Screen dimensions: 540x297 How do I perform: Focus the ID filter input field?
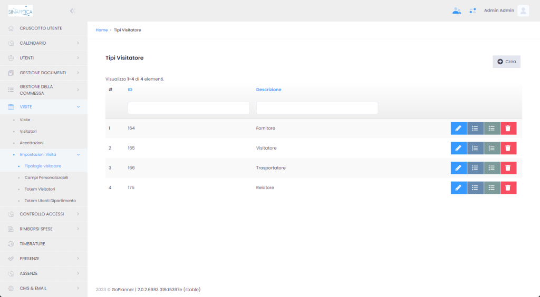[x=188, y=108]
